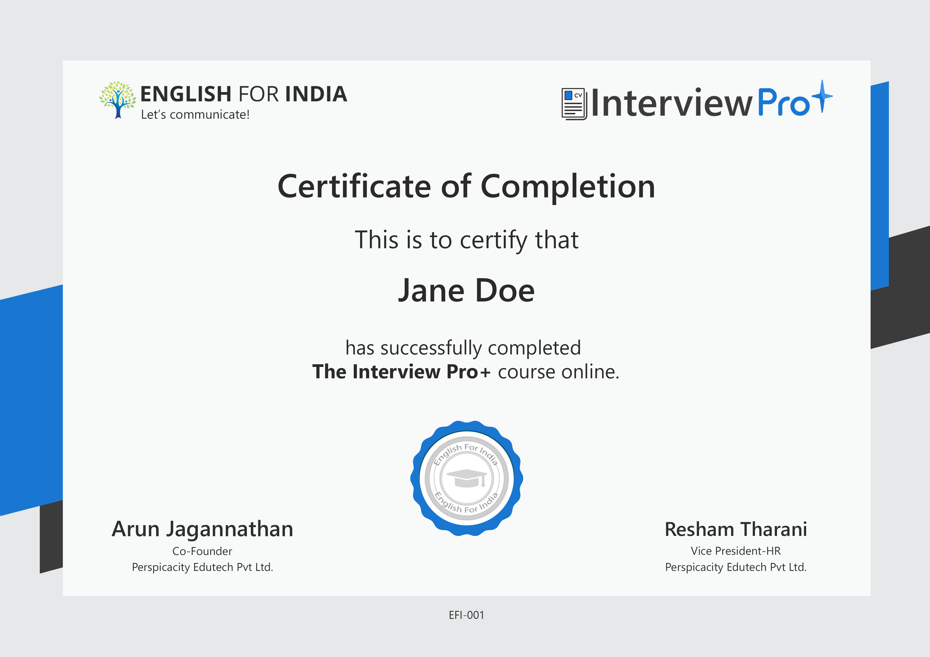This screenshot has height=657, width=930.
Task: Click the name 'Resham Tharani'
Action: tap(736, 530)
